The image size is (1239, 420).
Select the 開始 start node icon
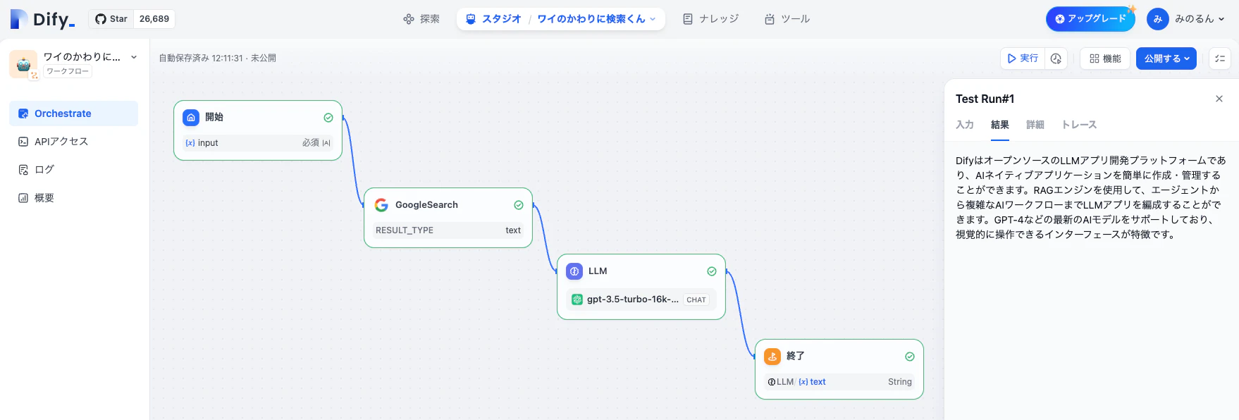[x=191, y=118]
